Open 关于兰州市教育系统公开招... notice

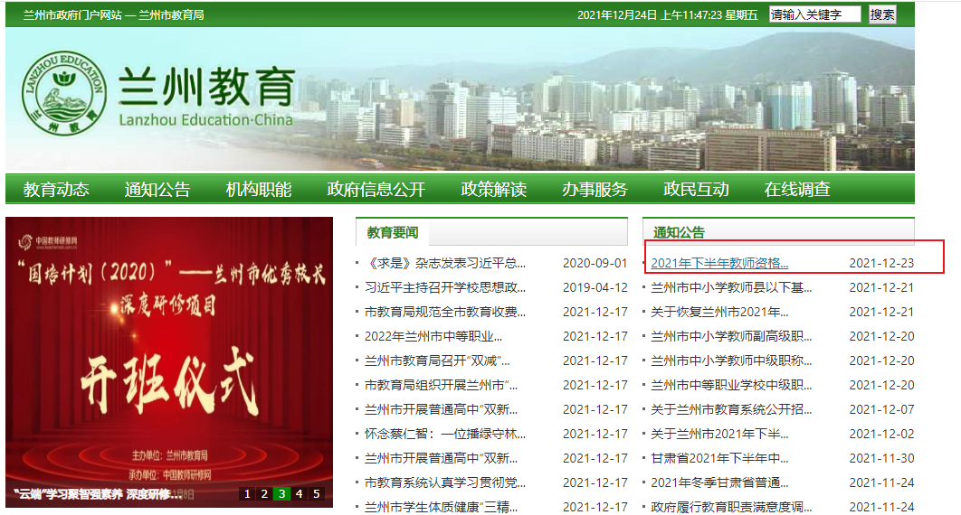[731, 410]
